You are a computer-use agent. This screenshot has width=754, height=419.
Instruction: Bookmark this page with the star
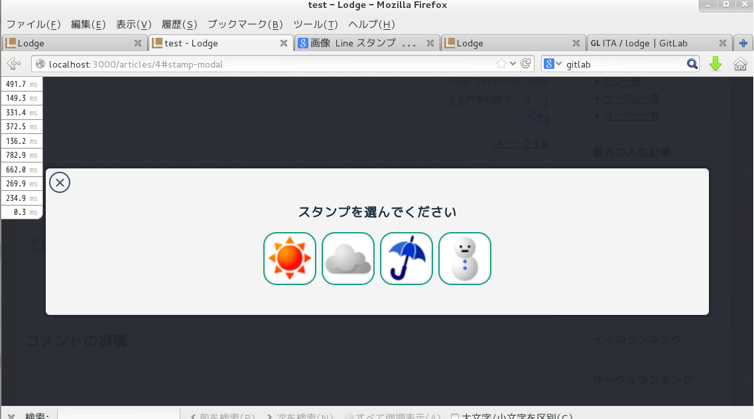point(502,64)
